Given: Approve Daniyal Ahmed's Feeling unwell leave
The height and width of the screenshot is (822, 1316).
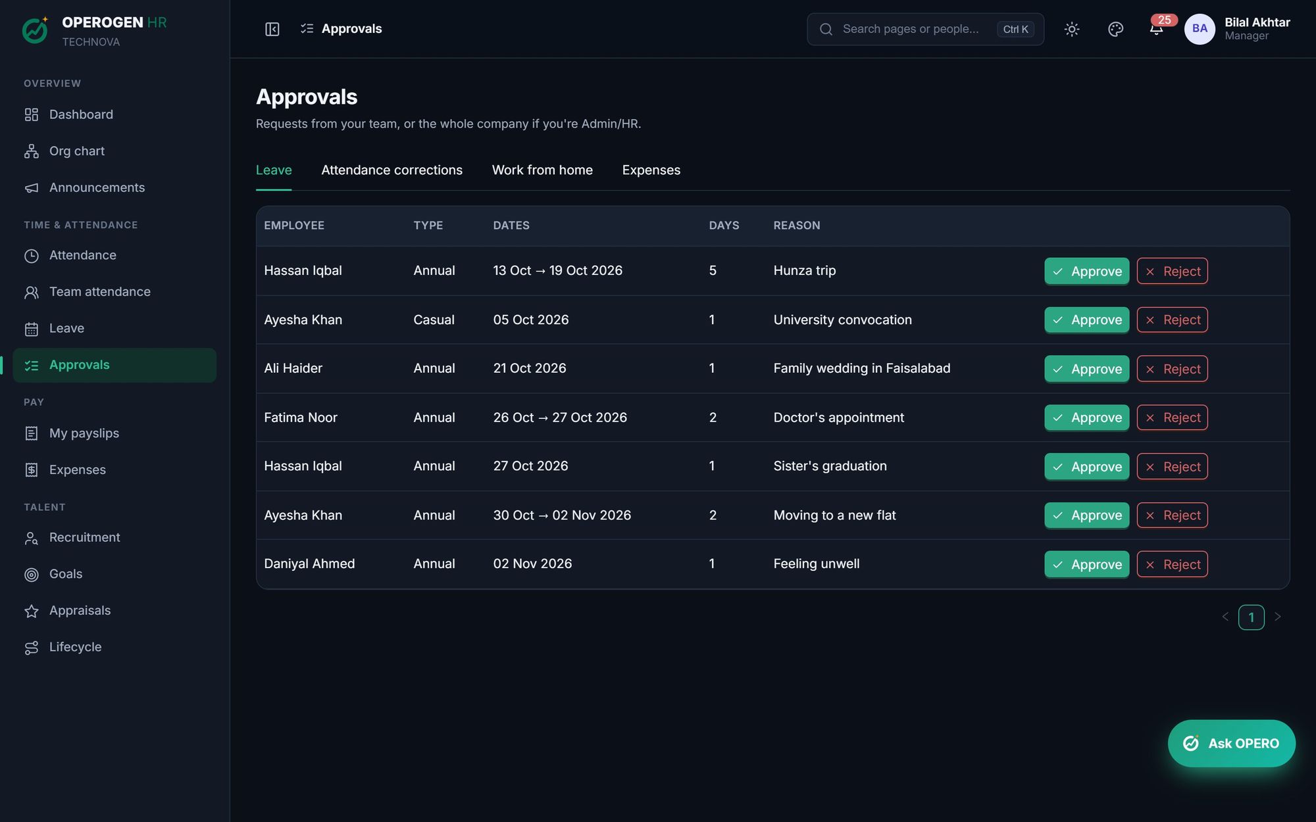Looking at the screenshot, I should pyautogui.click(x=1086, y=564).
